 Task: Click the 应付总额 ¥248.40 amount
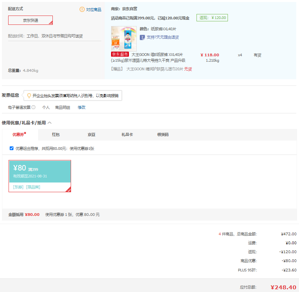[x=283, y=287]
